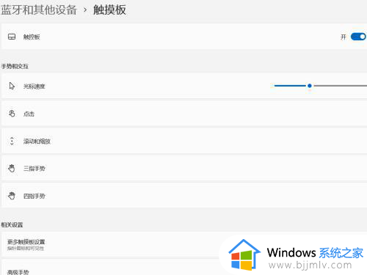The width and height of the screenshot is (367, 275).
Task: Turn off the 触控板 toggle switch
Action: point(358,37)
